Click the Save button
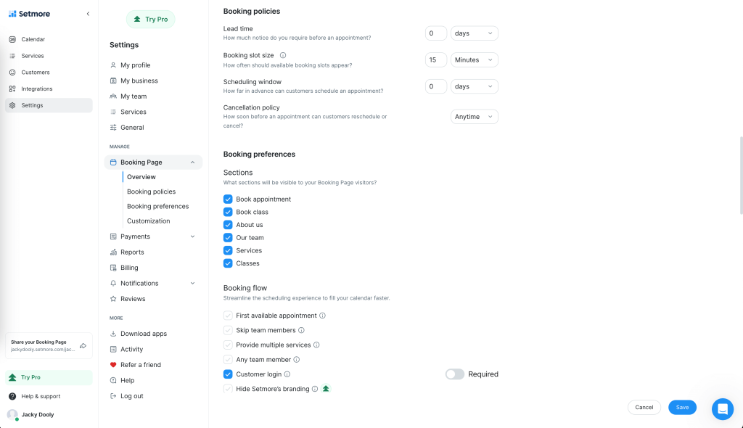Screen dimensions: 743x428 [682, 408]
